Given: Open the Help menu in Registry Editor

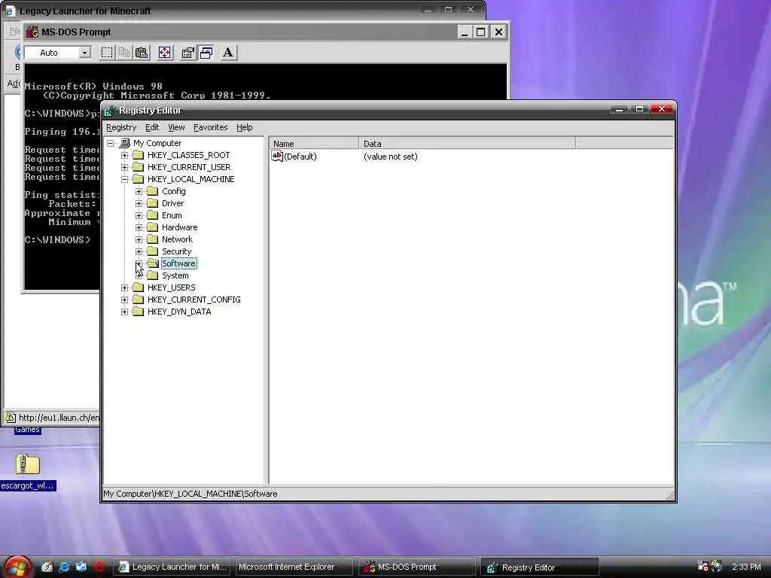Looking at the screenshot, I should click(x=245, y=127).
